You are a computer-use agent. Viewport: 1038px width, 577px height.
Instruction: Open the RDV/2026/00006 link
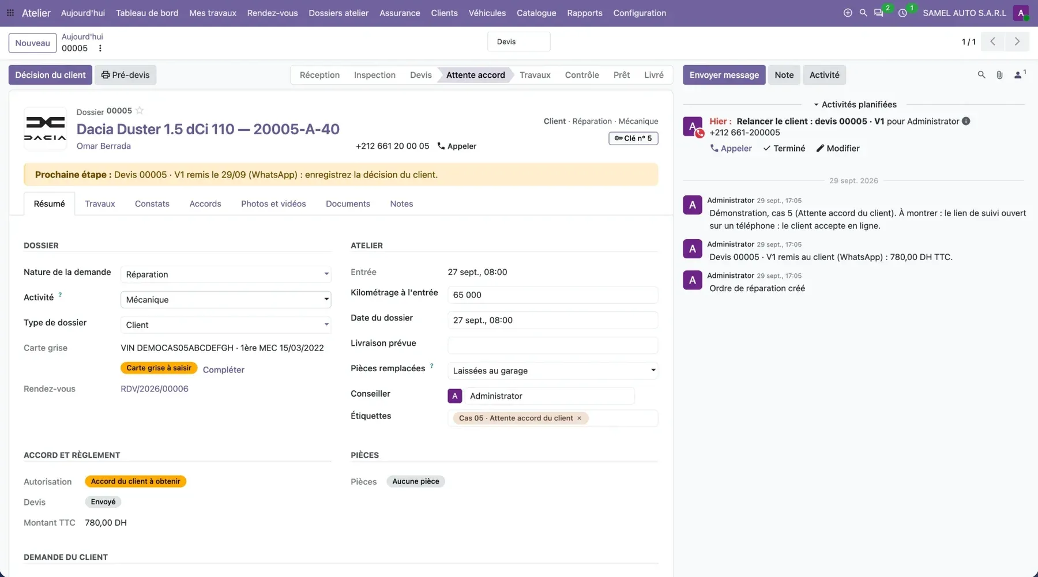(155, 389)
